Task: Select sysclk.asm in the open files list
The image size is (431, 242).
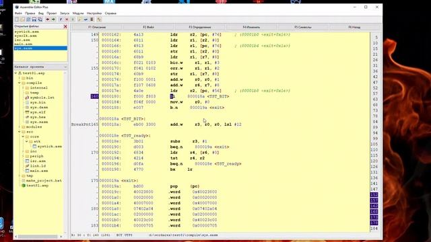Action: coord(26,36)
